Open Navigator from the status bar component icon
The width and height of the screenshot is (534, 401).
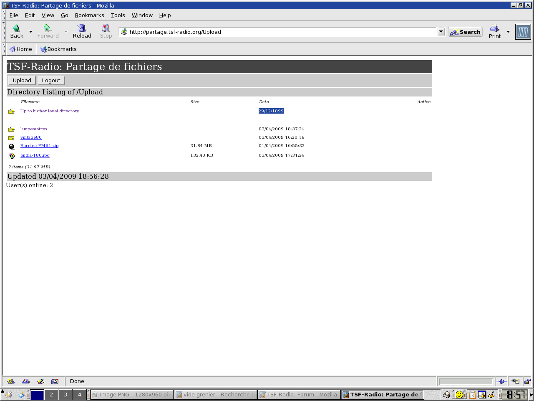(x=11, y=381)
